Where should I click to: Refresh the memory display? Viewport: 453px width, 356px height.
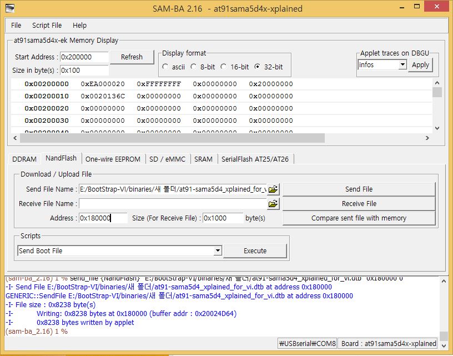[x=132, y=57]
